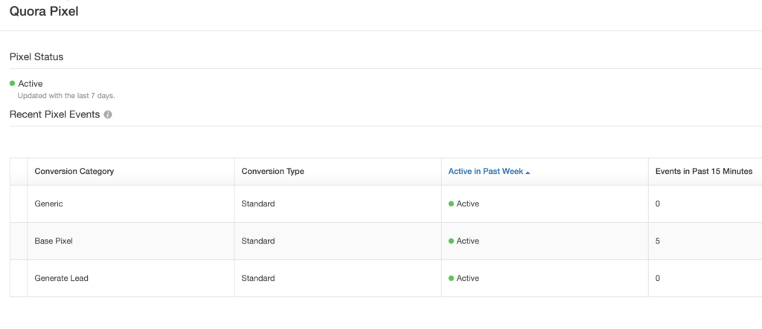Click the Events in Past 15 Minutes header
This screenshot has width=762, height=329.
704,172
